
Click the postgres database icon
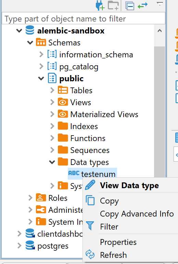[30, 245]
